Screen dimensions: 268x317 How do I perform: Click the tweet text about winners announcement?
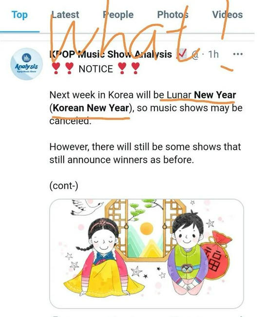[x=145, y=153]
